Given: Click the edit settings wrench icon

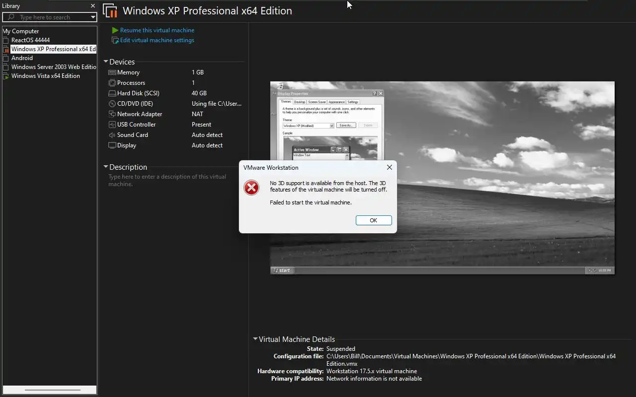Looking at the screenshot, I should (115, 40).
